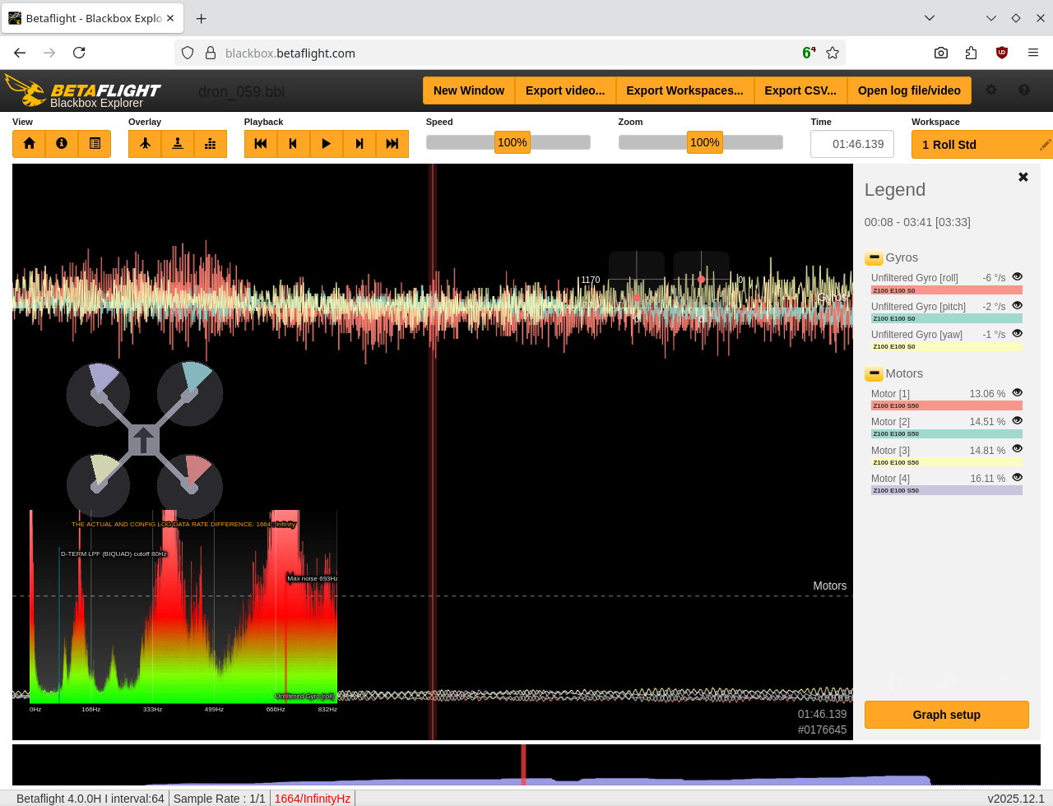The height and width of the screenshot is (806, 1053).
Task: Click the site shield security icon
Action: tap(188, 53)
